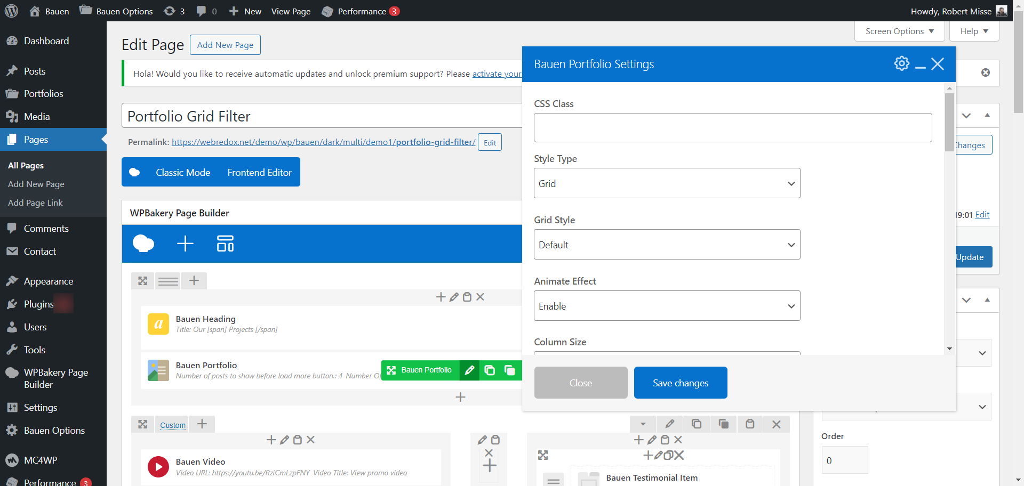Expand Screen Options

[x=899, y=31]
